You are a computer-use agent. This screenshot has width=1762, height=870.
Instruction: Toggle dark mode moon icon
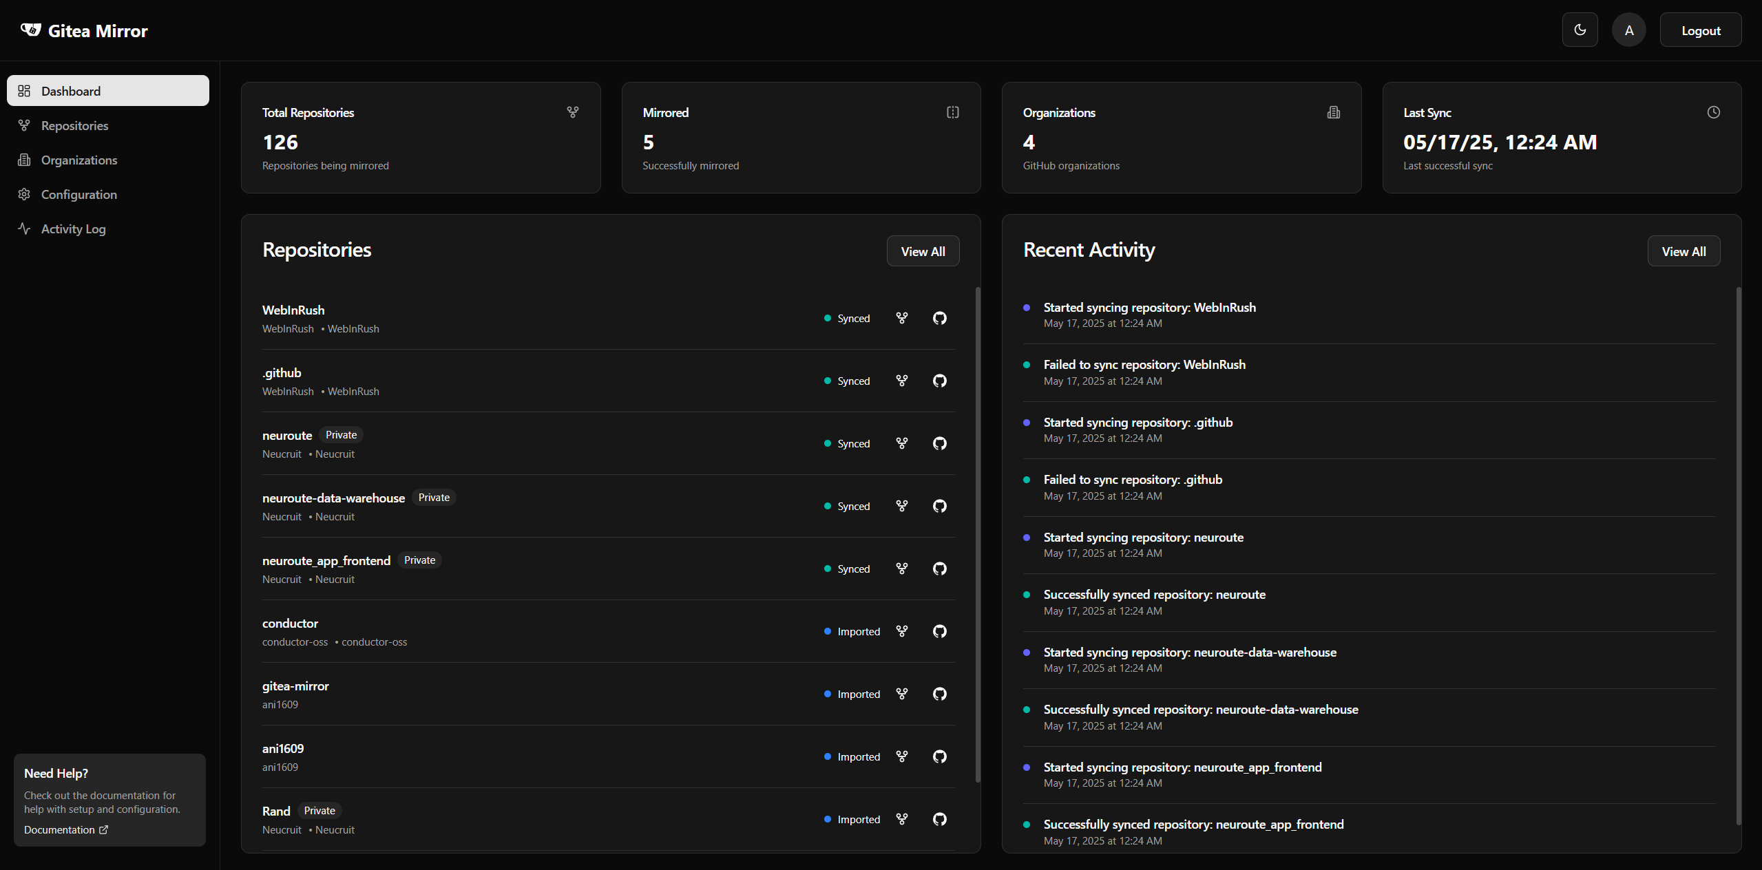pos(1580,30)
